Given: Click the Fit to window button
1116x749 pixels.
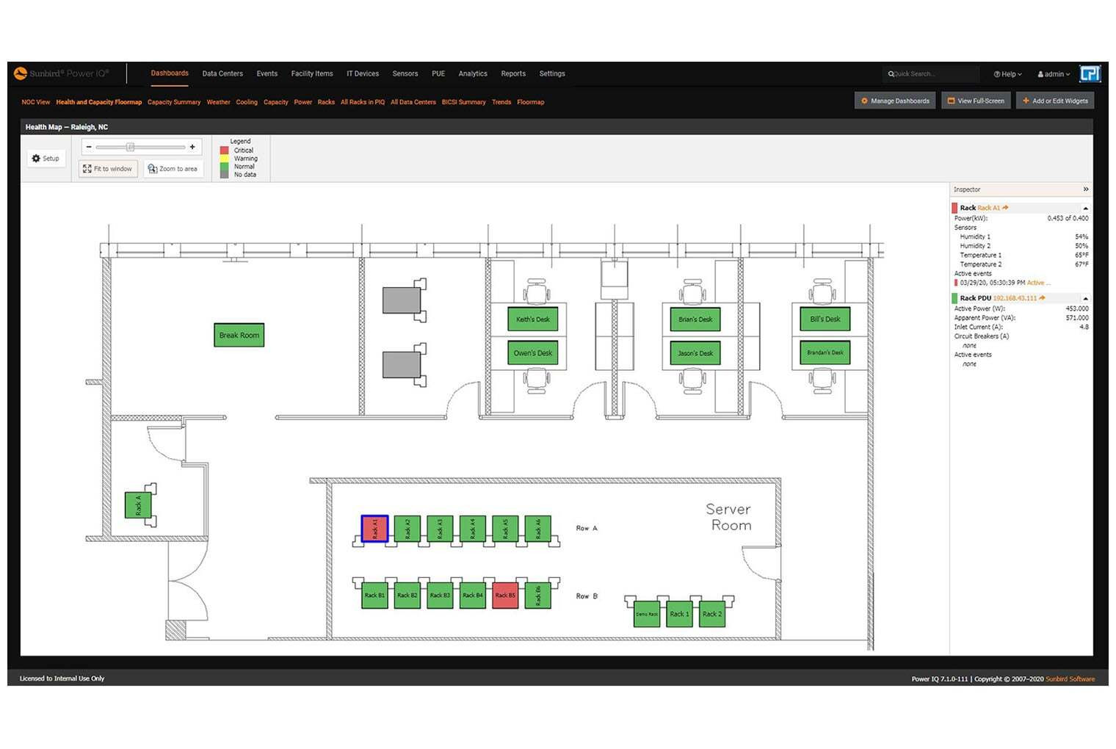Looking at the screenshot, I should tap(108, 169).
